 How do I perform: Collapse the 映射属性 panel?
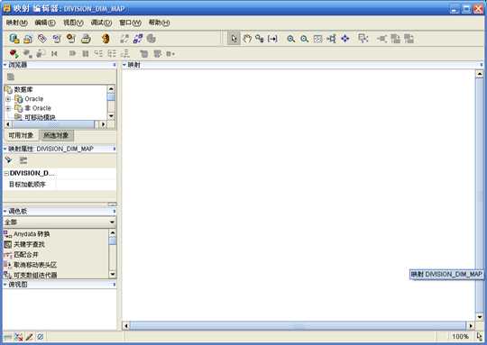click(5, 149)
